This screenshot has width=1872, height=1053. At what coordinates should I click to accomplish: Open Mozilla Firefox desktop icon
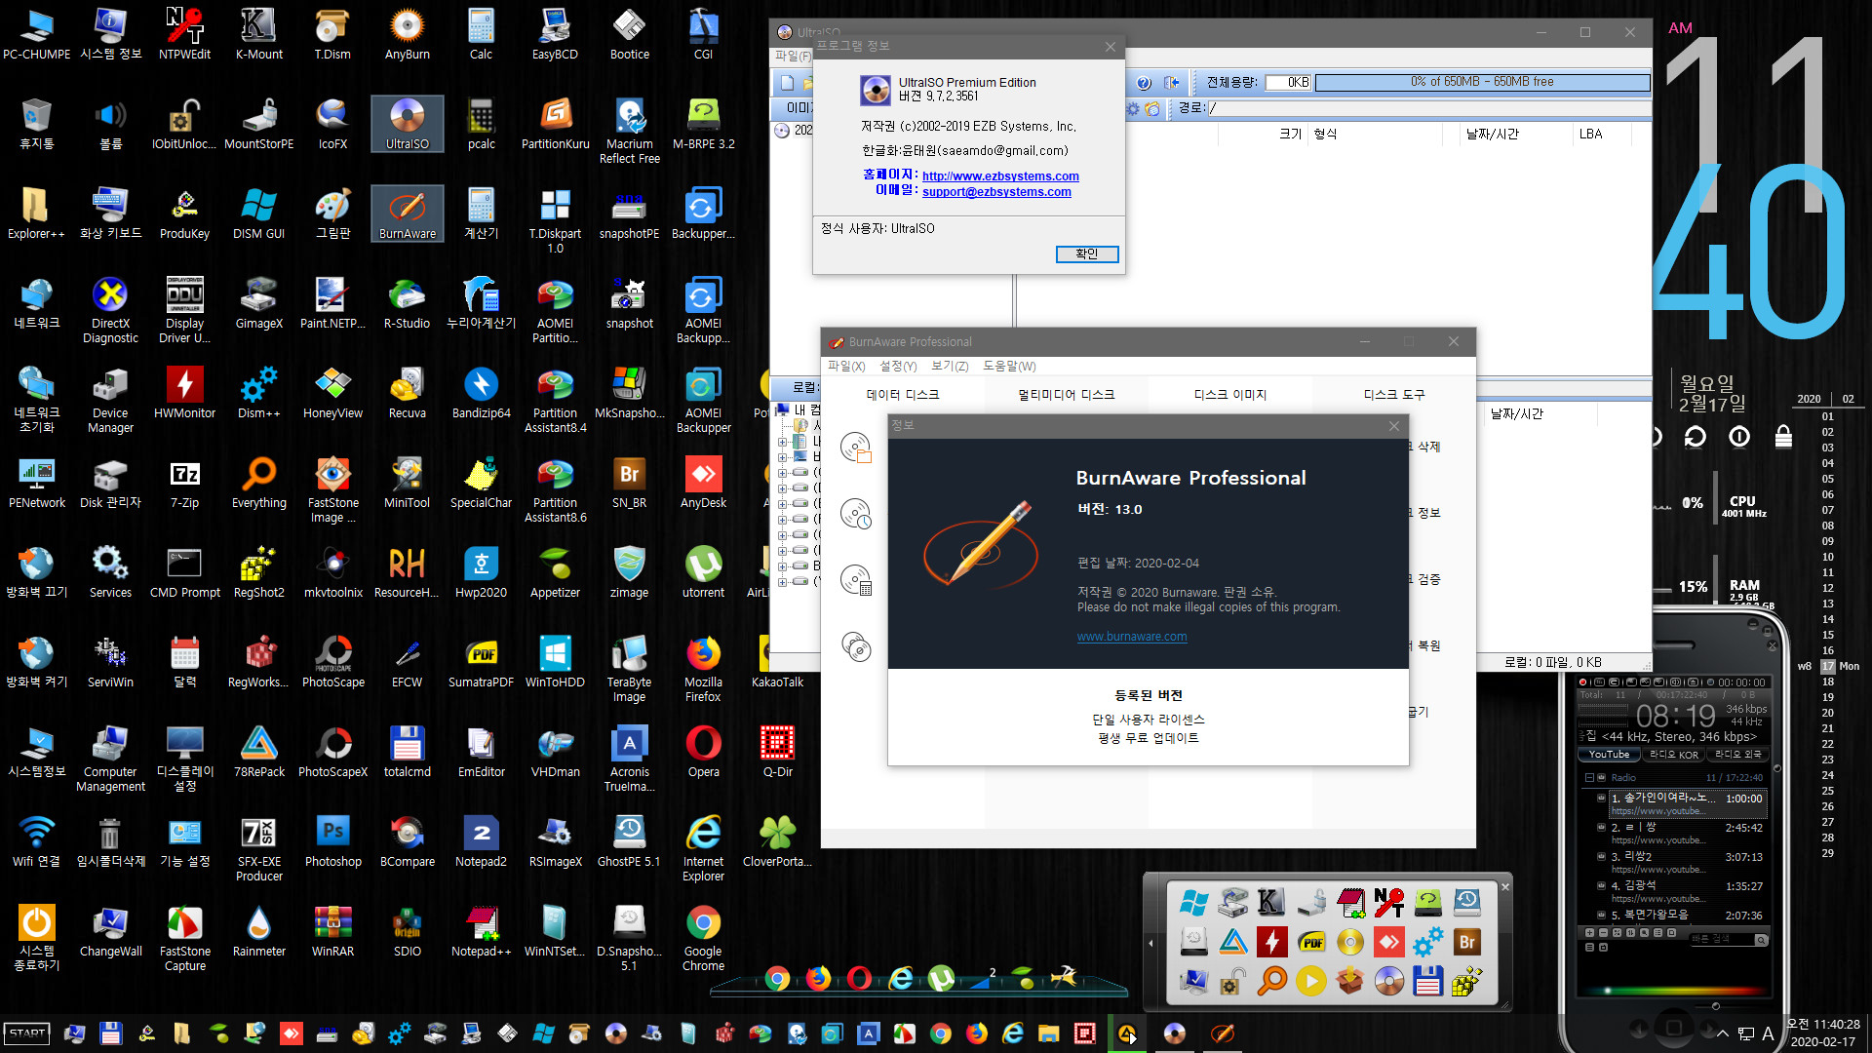(x=703, y=668)
